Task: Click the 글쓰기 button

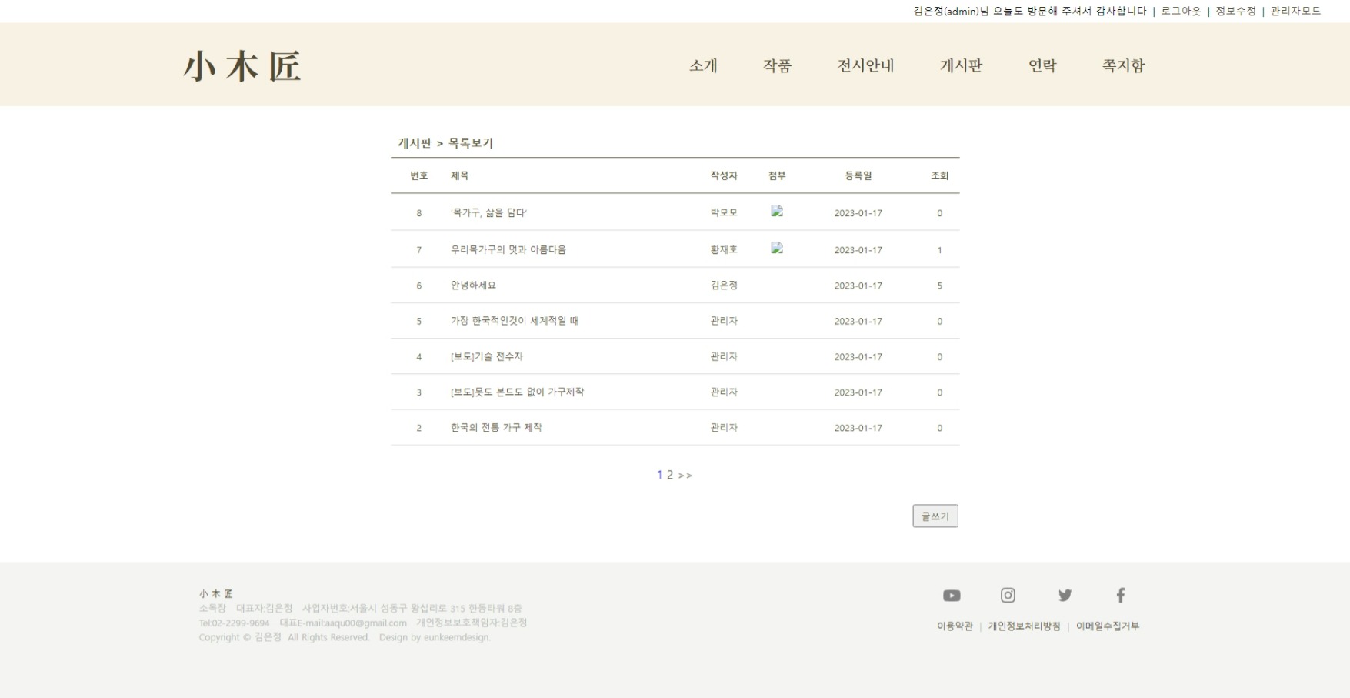Action: 935,516
